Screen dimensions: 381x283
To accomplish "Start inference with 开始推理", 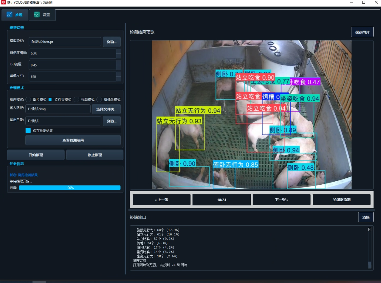I will pyautogui.click(x=36, y=155).
